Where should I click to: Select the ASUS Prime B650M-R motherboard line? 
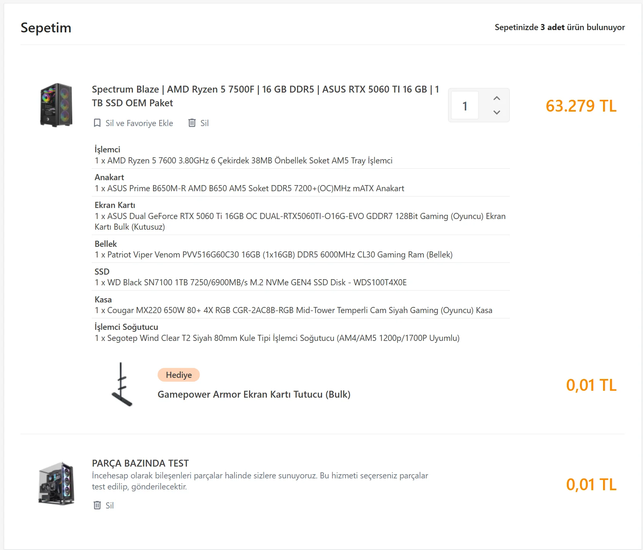[249, 189]
